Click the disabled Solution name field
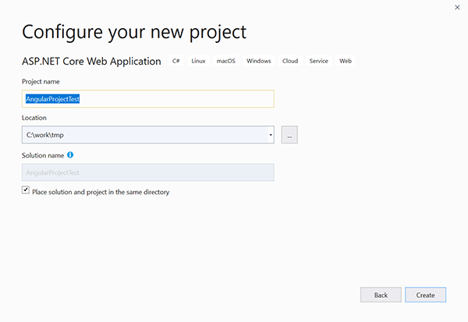 coord(147,172)
